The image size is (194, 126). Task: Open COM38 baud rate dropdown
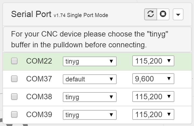[153, 97]
